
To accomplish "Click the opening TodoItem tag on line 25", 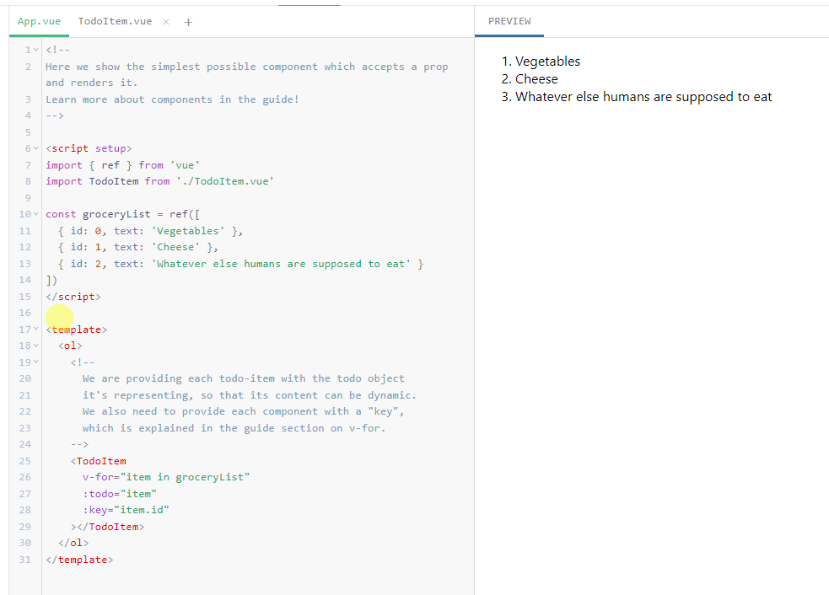I will tap(99, 461).
